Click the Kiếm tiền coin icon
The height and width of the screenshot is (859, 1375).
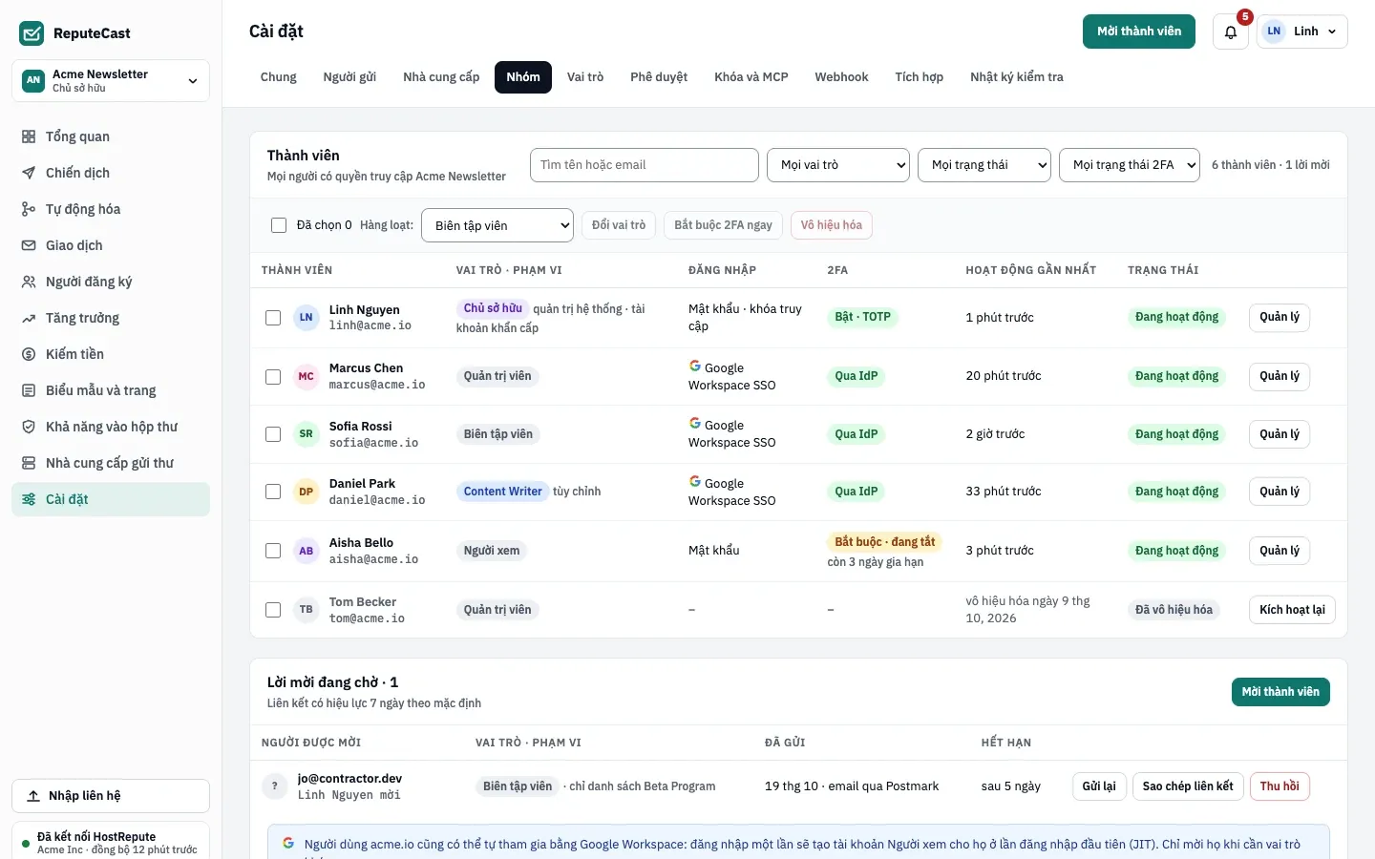(x=29, y=354)
